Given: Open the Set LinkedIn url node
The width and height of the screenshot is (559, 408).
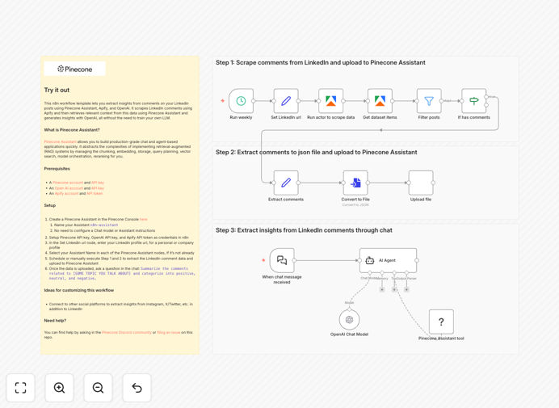Looking at the screenshot, I should 286,101.
